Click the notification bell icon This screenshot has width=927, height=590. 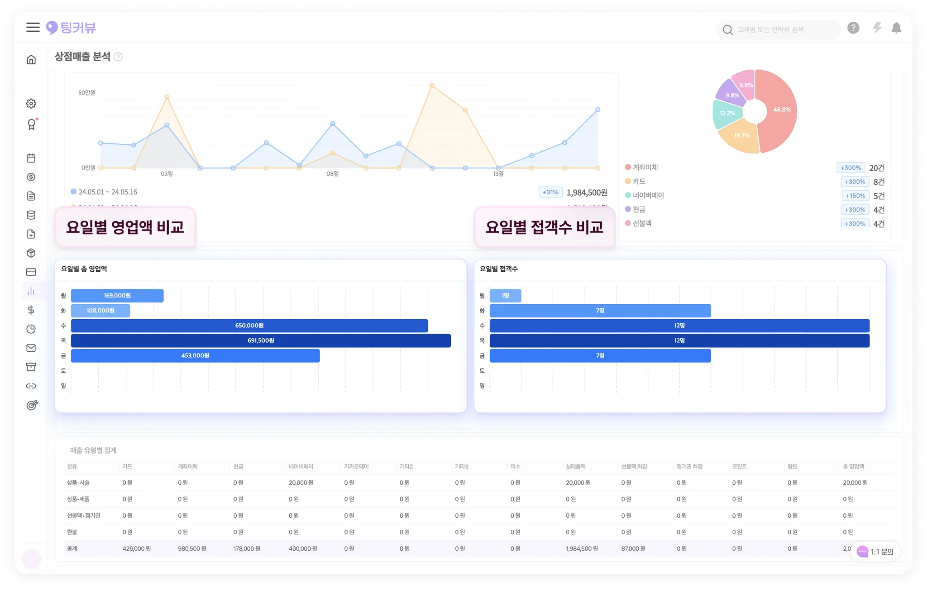point(896,28)
